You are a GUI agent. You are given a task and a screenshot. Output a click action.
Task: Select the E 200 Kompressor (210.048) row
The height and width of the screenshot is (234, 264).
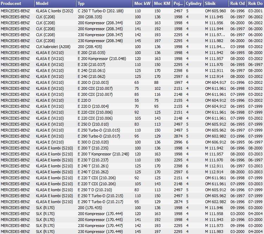pos(132,59)
